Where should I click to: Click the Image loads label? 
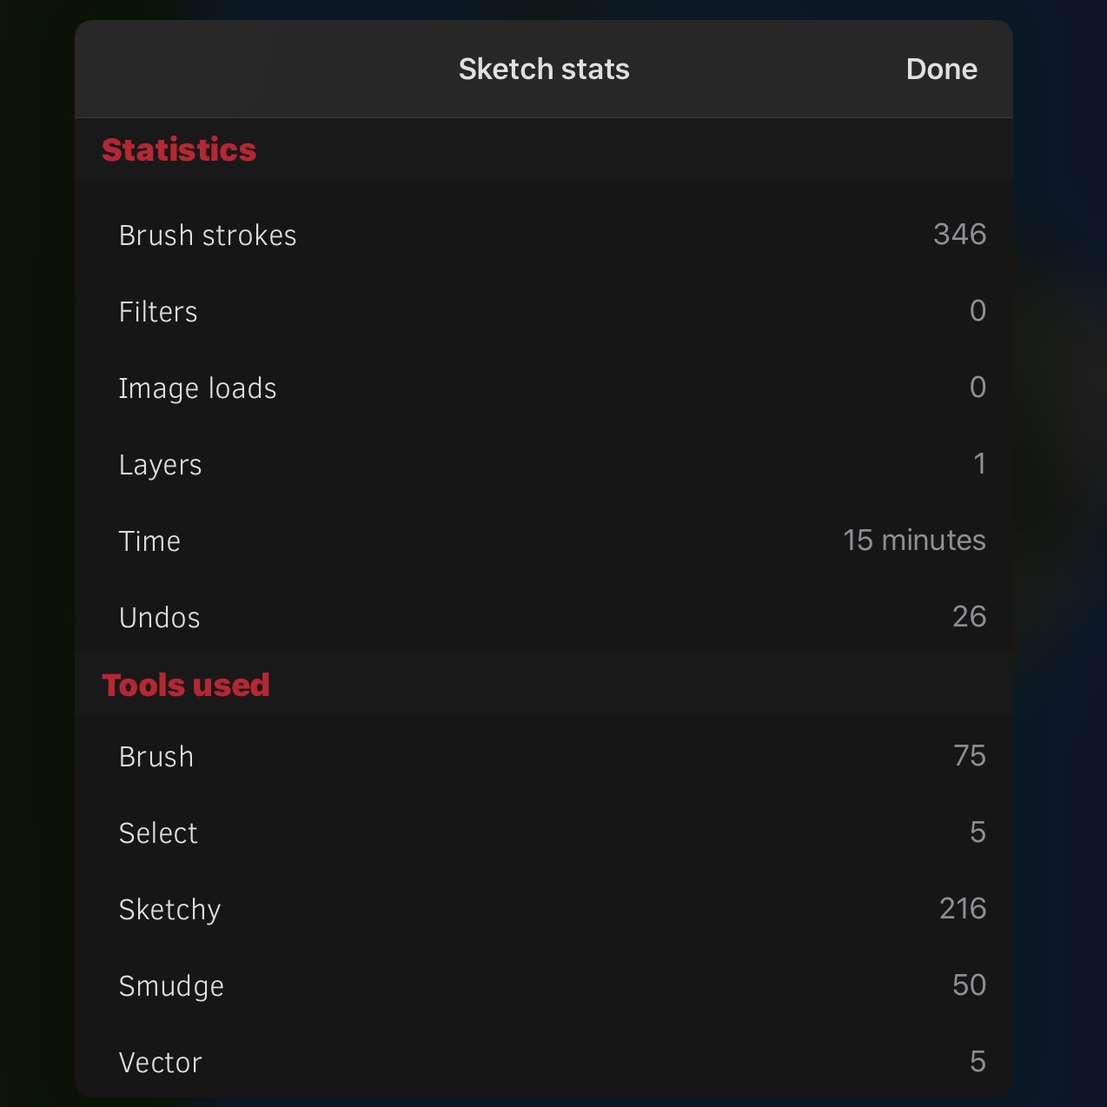(197, 388)
